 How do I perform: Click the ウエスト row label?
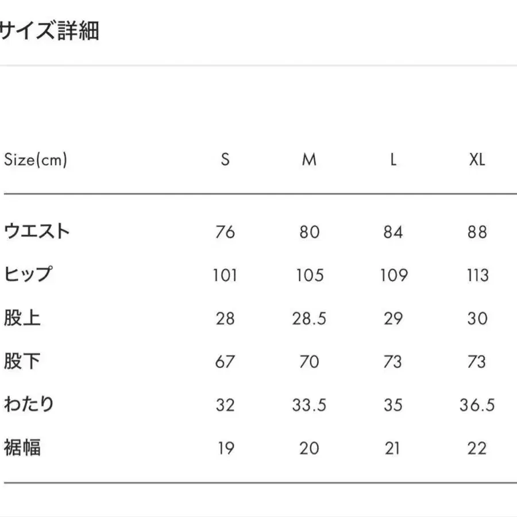tap(37, 232)
